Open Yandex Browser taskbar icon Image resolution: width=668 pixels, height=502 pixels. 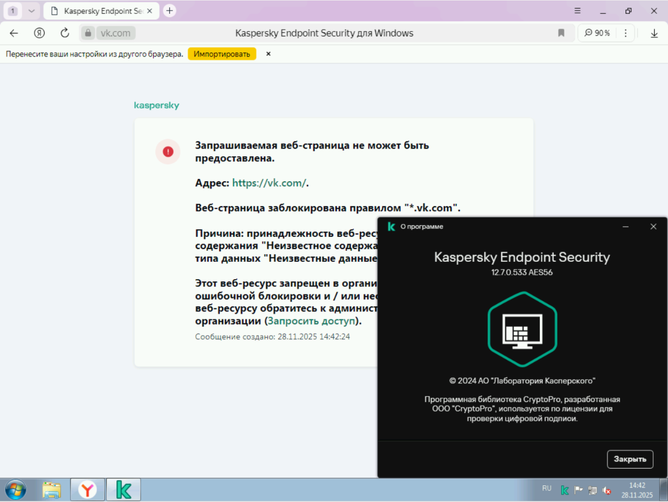coord(87,490)
